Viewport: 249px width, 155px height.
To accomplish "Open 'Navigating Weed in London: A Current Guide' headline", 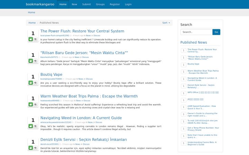I will 81,118.
